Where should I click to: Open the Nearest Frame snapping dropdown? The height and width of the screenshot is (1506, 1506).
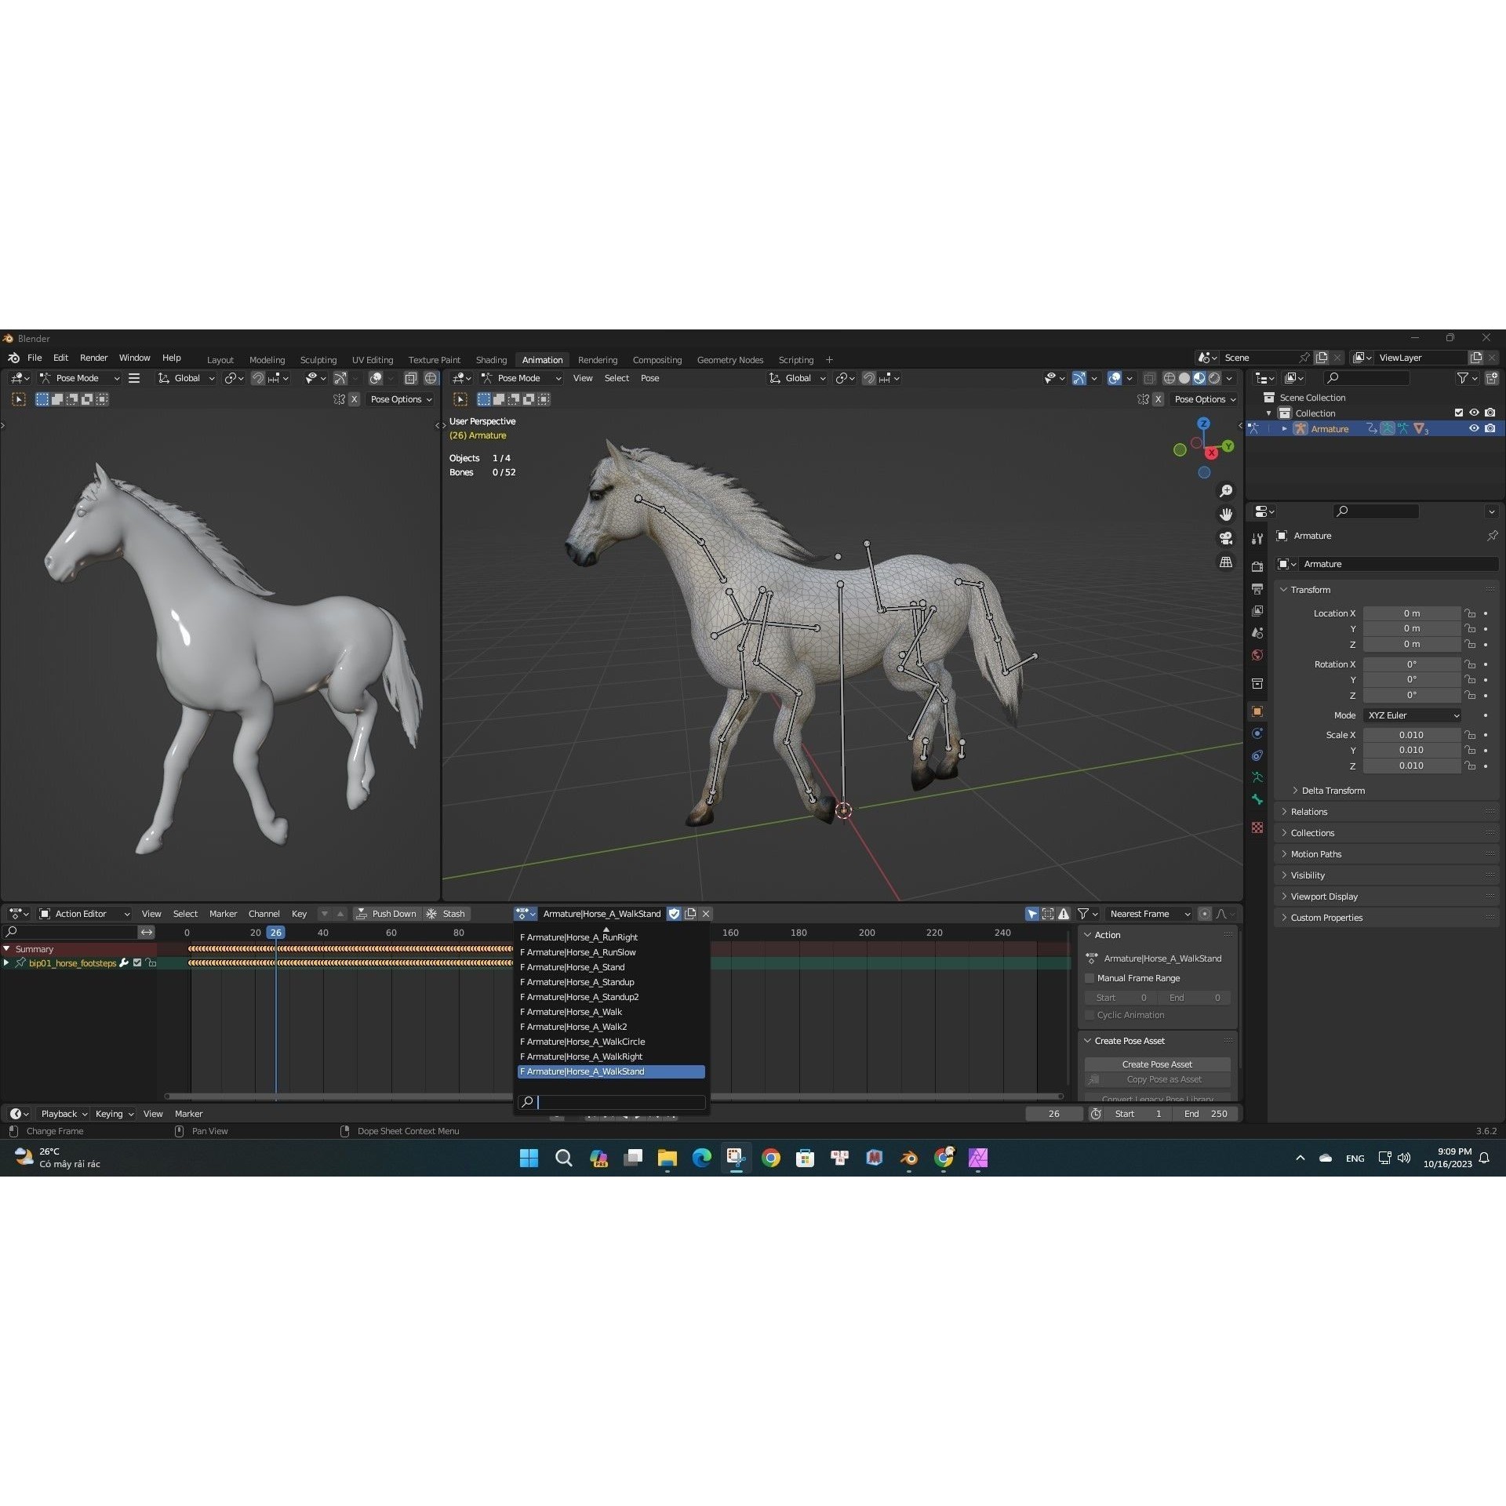[x=1148, y=914]
